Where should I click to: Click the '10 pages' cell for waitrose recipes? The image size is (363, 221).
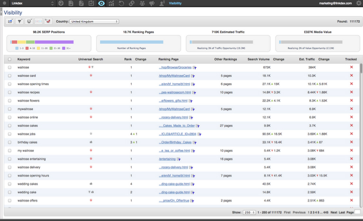tap(226, 92)
